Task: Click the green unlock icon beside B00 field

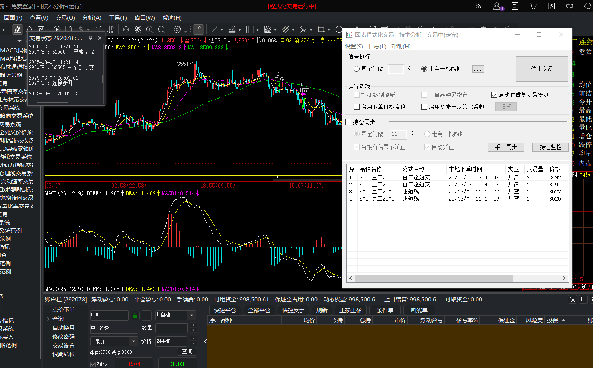Action: [135, 316]
